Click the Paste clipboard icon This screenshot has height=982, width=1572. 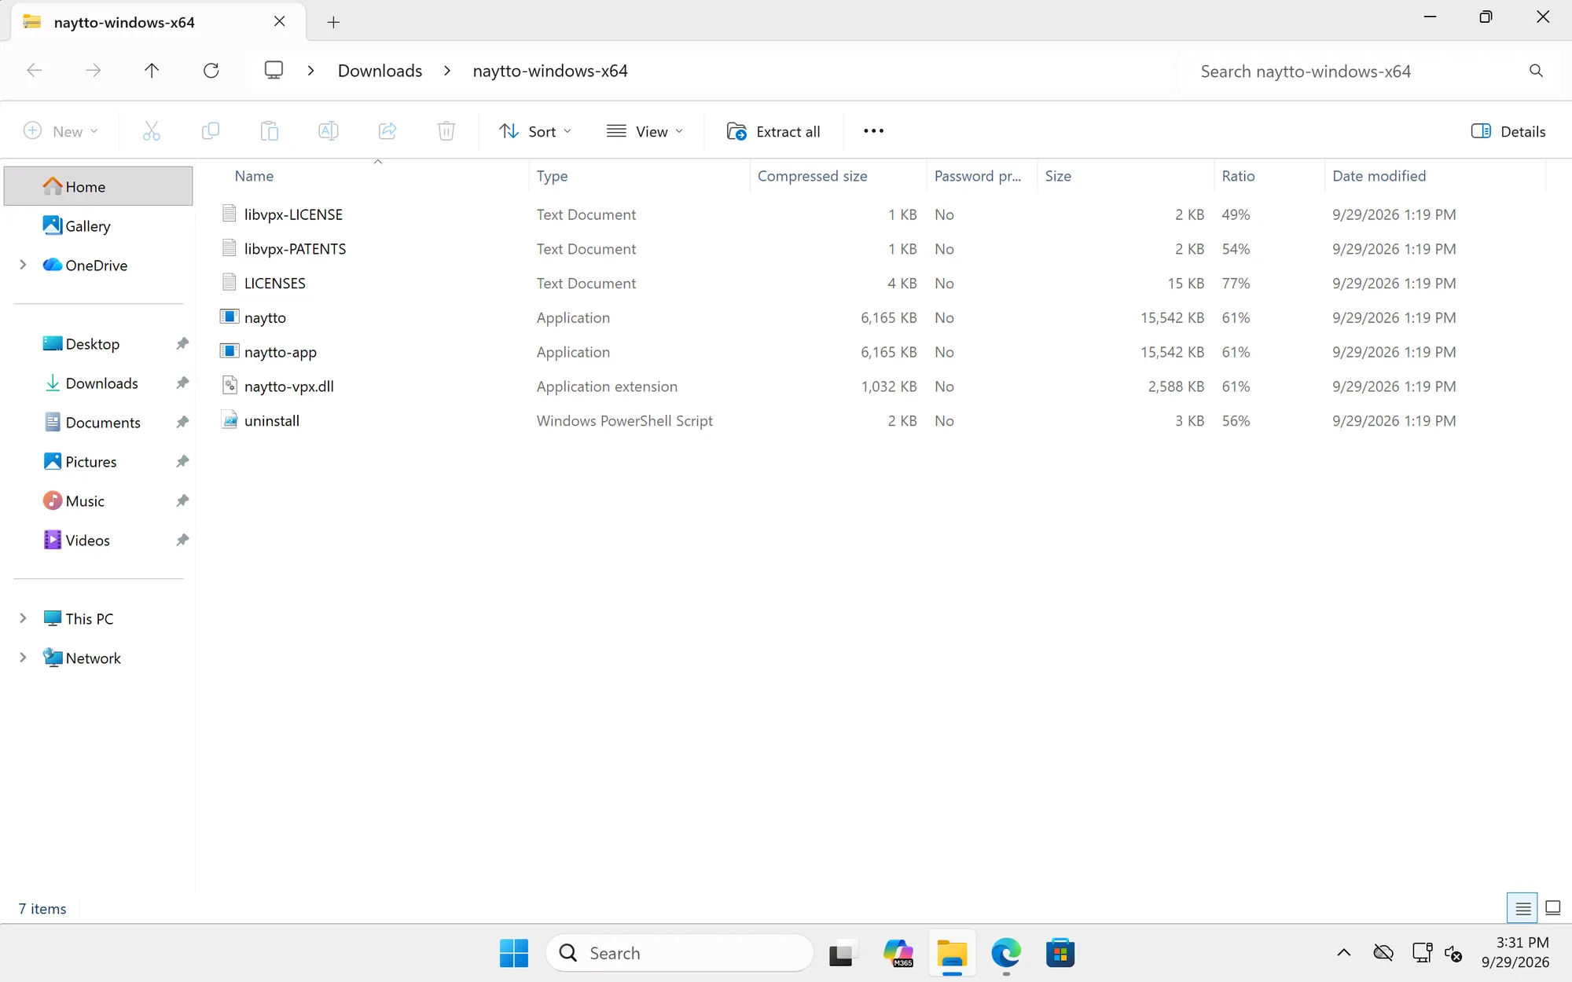pyautogui.click(x=270, y=131)
